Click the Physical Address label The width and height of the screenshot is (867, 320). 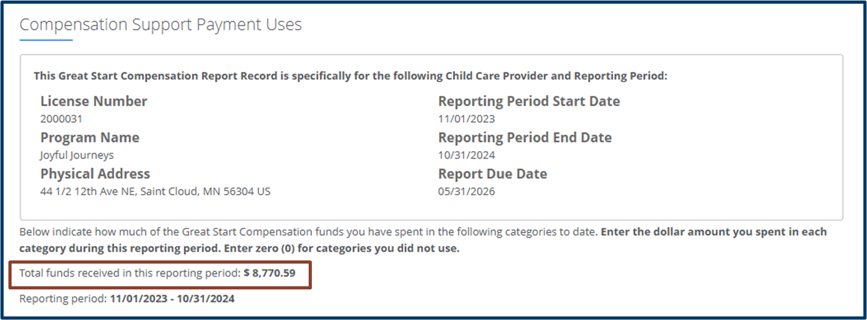pos(95,174)
